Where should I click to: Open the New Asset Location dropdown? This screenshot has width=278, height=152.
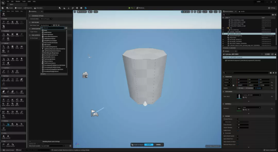tap(53, 146)
